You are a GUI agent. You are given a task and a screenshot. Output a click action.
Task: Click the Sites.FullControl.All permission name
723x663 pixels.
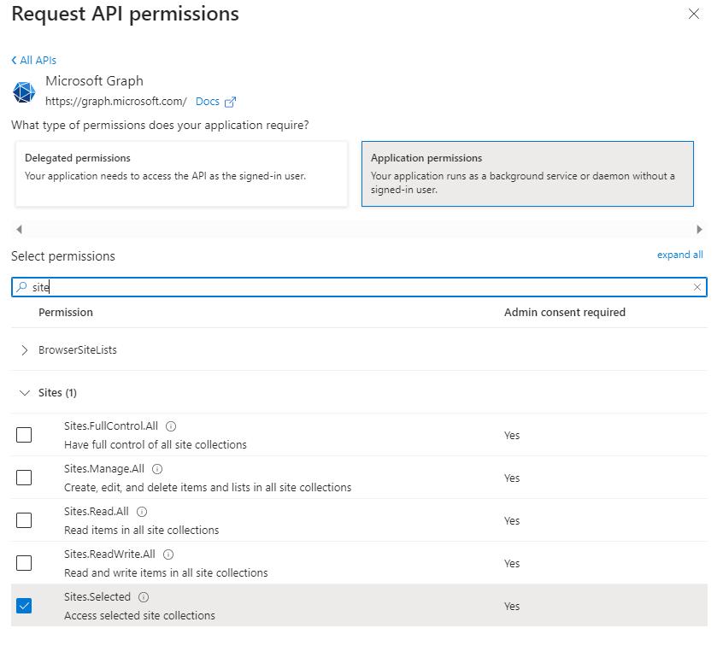pos(111,426)
